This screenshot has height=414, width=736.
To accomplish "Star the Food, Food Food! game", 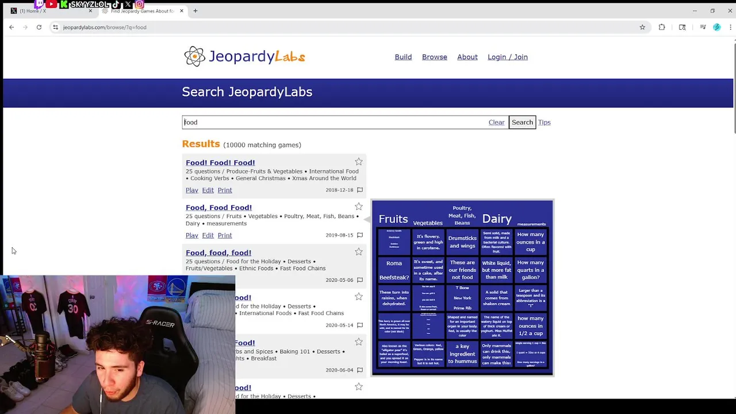I will (x=359, y=206).
